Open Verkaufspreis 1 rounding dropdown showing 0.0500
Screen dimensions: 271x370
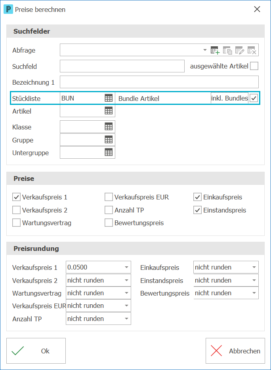(x=98, y=267)
